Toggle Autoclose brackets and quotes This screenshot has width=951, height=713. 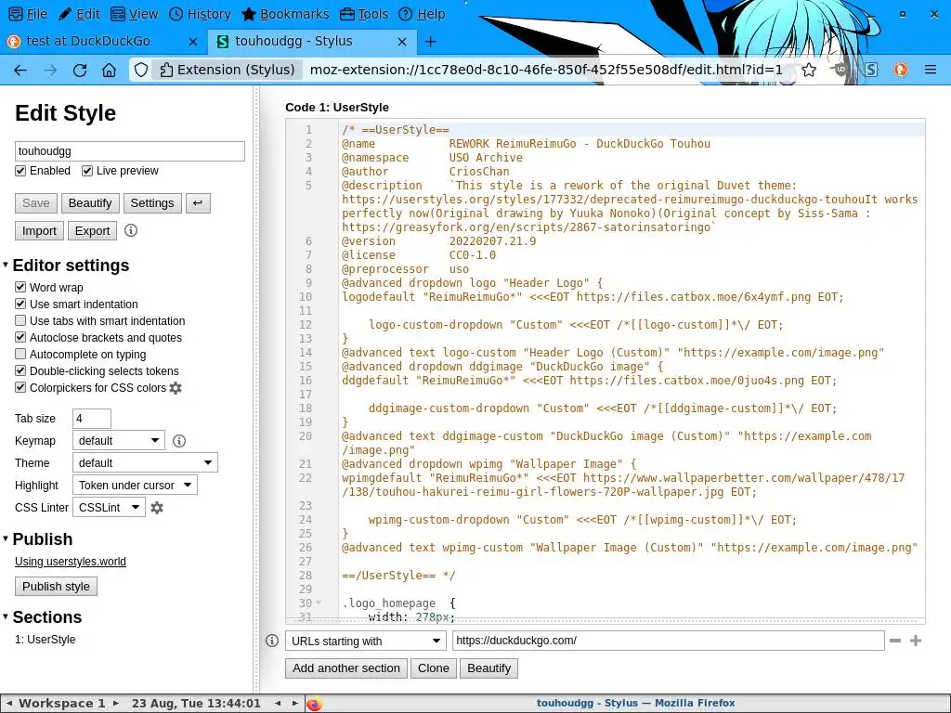20,338
